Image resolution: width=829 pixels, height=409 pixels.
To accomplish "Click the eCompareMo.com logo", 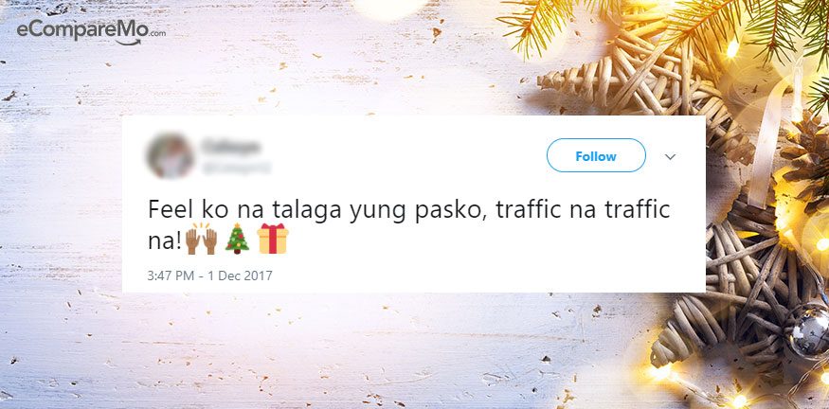I will pos(91,31).
